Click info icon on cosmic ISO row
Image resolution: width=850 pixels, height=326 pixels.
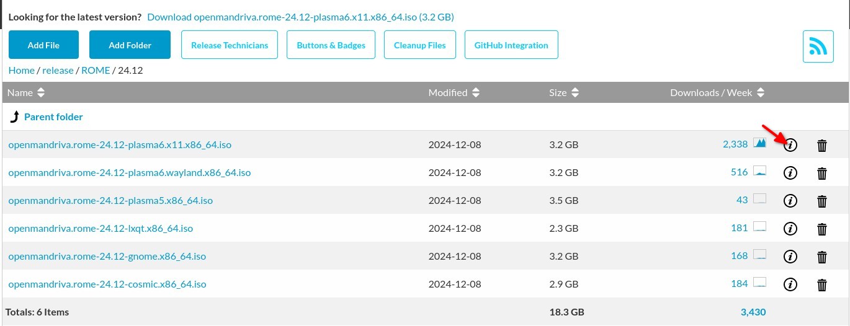pos(790,284)
